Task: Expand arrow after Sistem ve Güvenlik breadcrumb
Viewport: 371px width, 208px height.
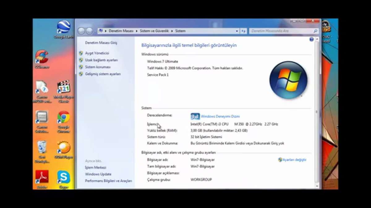Action: [172, 31]
